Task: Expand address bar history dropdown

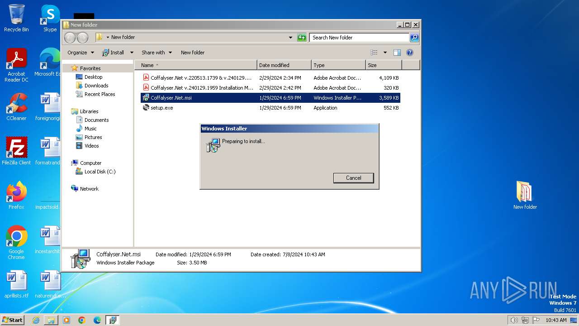Action: 290,38
